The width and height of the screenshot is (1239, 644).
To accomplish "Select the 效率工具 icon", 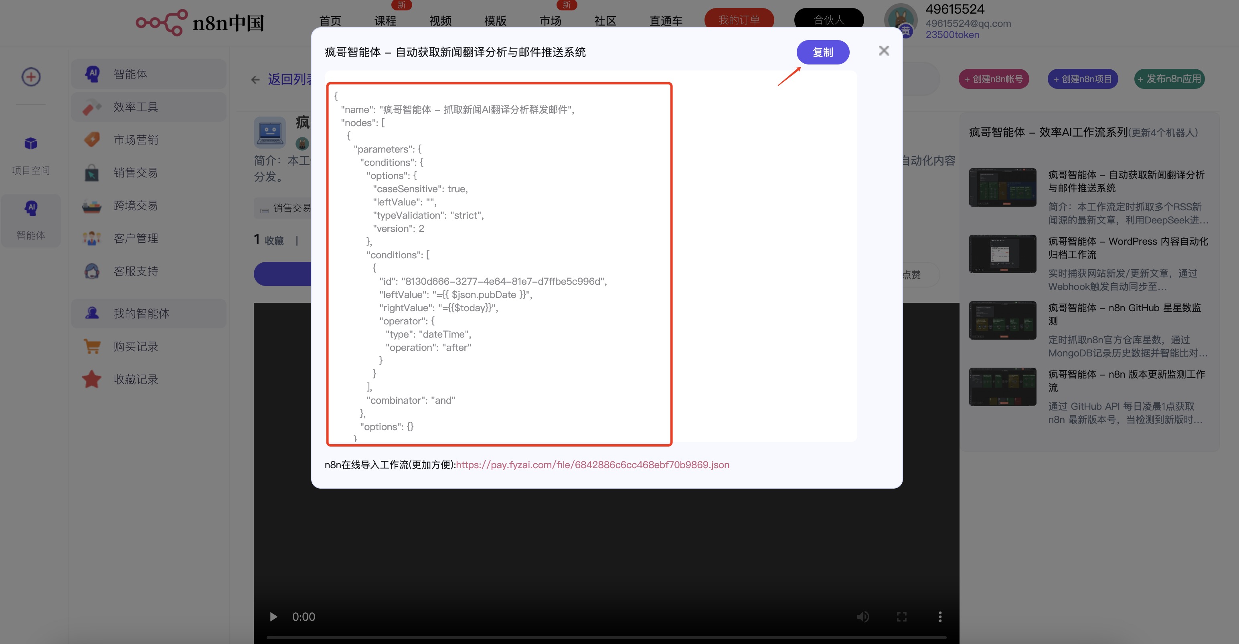I will [91, 107].
